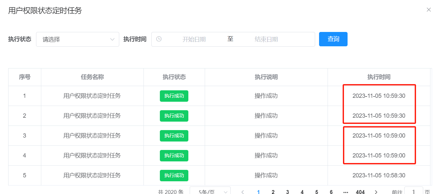Image resolution: width=436 pixels, height=194 pixels.
Task: Click the pagination ellipsis to jump ahead
Action: point(346,192)
